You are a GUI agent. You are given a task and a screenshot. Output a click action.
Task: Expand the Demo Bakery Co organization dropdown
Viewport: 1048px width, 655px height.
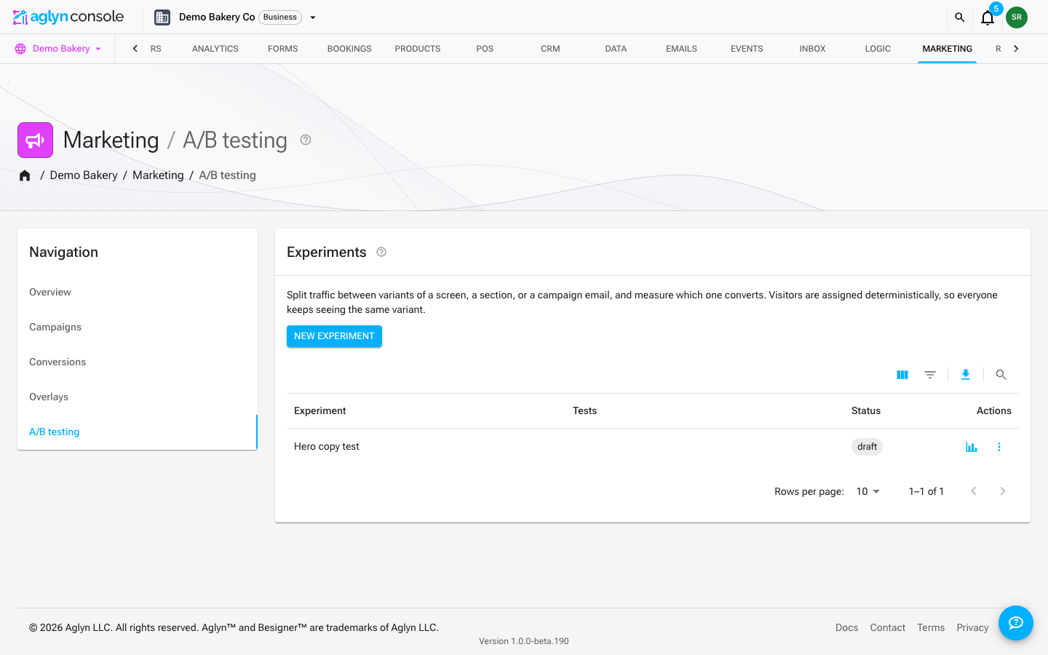coord(313,17)
